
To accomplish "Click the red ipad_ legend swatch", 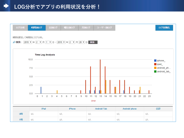I will tap(155, 64).
